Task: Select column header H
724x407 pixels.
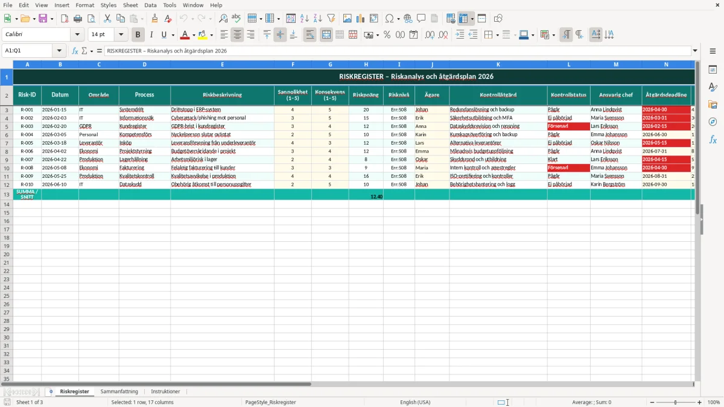Action: pos(366,65)
